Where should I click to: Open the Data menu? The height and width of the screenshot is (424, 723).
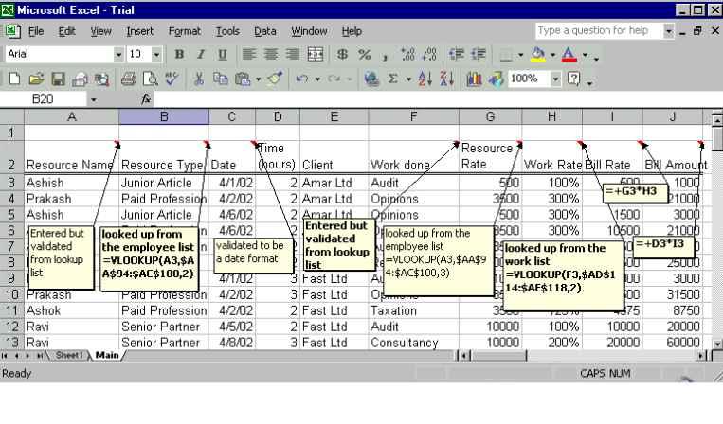coord(264,32)
